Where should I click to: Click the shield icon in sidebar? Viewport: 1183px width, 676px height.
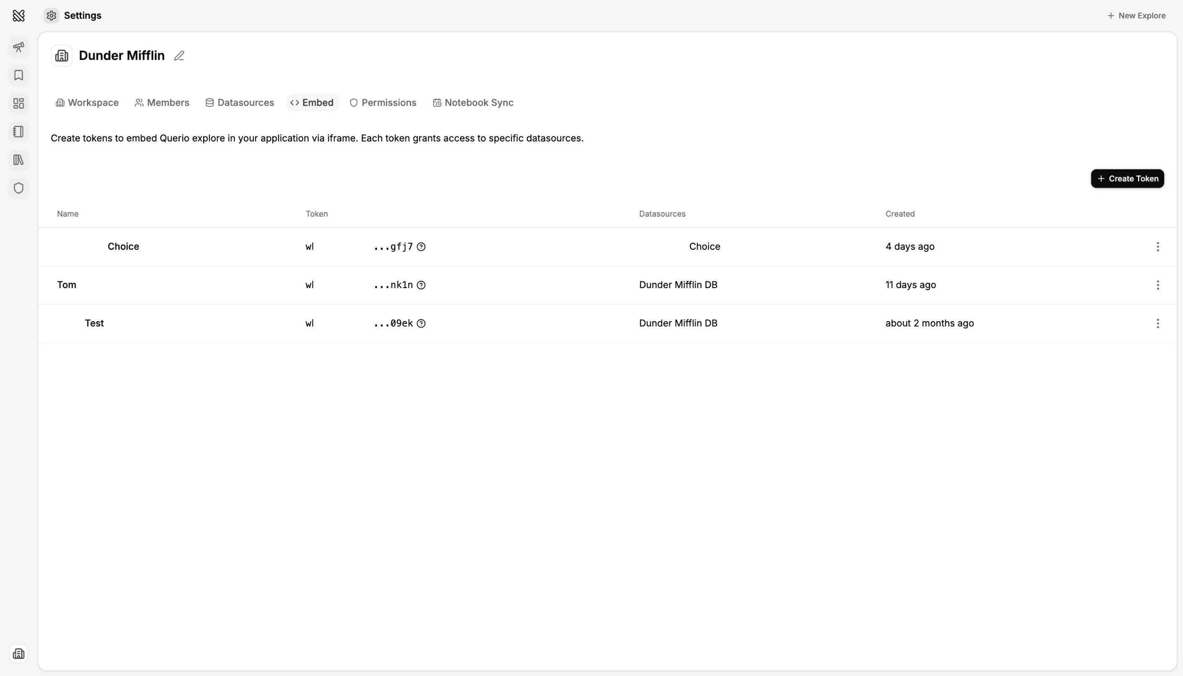click(x=18, y=188)
